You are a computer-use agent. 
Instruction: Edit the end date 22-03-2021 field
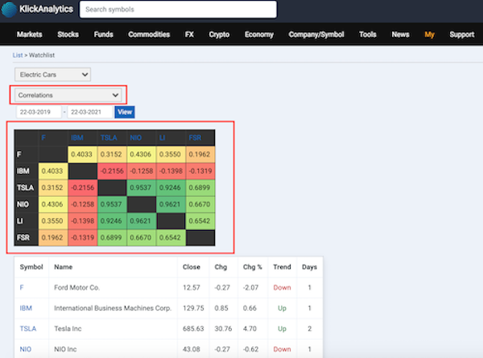click(90, 112)
